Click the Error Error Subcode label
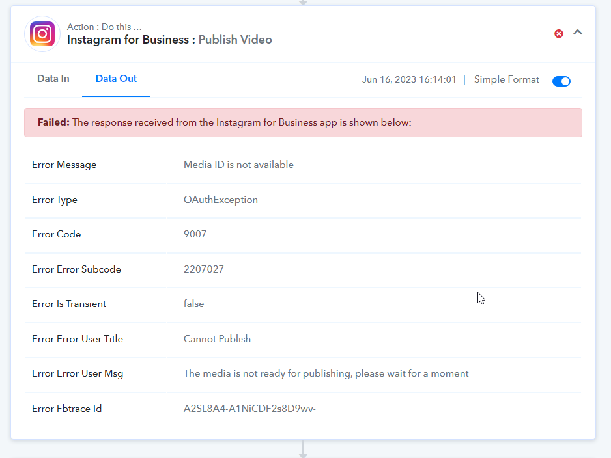 coord(76,269)
